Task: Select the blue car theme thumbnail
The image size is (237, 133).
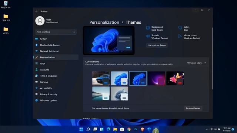Action: (101, 78)
